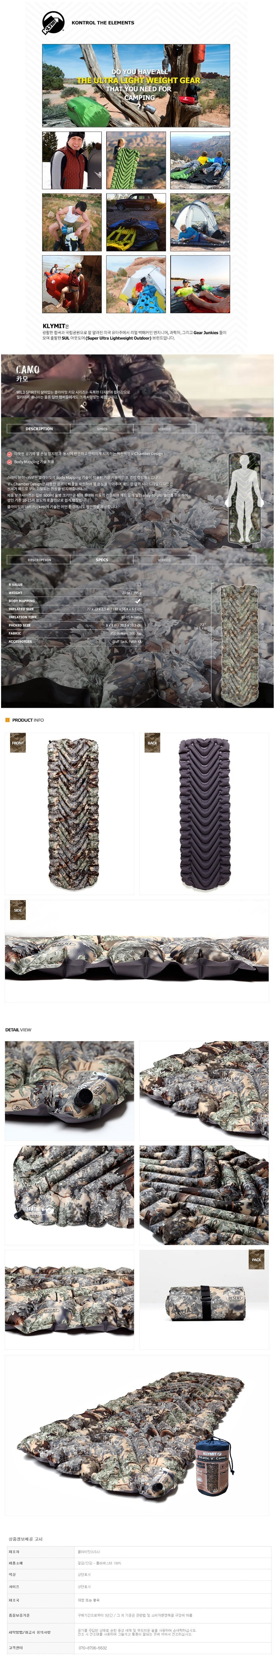This screenshot has width=277, height=1679.
Task: Click orange square beside PRODUCT INFO heading
Action: 8,720
